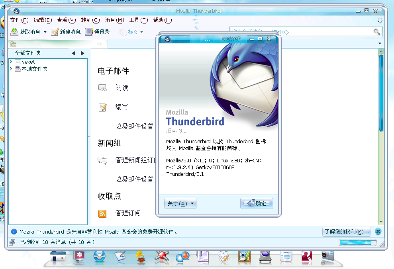Click the OK (确定) button in About dialog
The image size is (394, 269).
tap(257, 203)
